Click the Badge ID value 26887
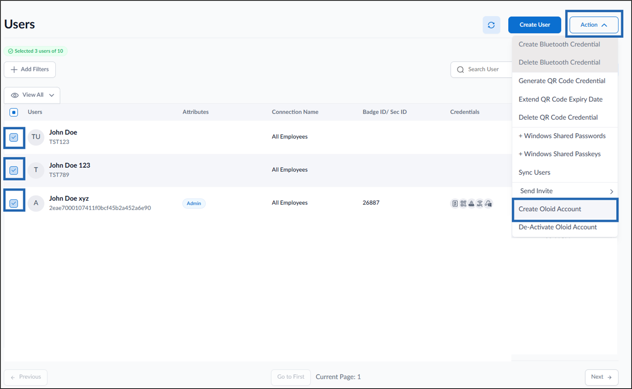Screen dimensions: 632x389 tap(371, 203)
